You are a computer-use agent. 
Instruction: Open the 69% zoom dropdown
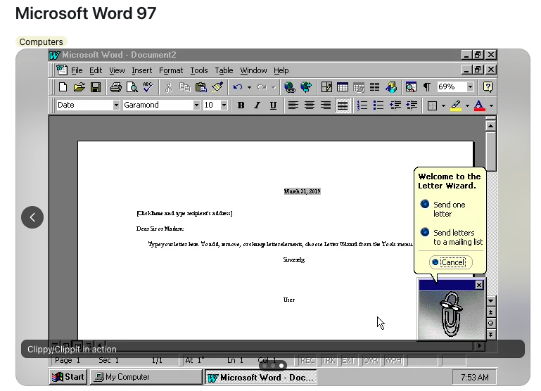coord(469,87)
